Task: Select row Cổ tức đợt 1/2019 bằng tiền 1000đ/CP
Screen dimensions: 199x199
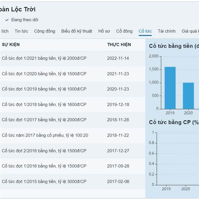Action: click(x=73, y=89)
